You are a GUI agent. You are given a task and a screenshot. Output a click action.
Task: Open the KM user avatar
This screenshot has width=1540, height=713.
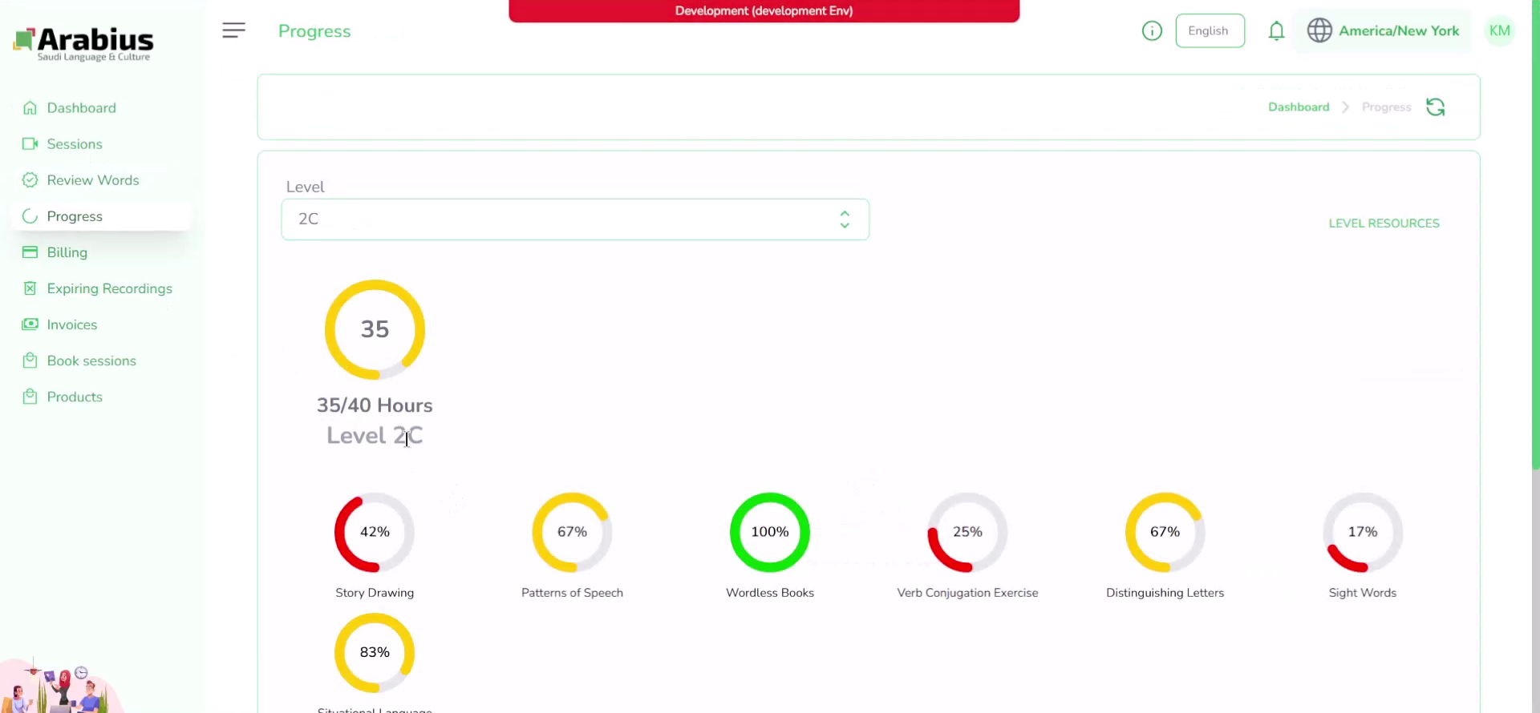click(x=1499, y=30)
